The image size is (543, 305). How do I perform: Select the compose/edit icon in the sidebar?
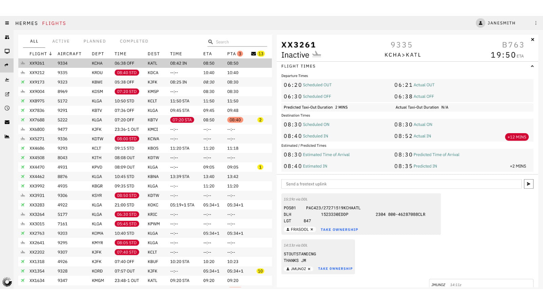click(x=7, y=94)
